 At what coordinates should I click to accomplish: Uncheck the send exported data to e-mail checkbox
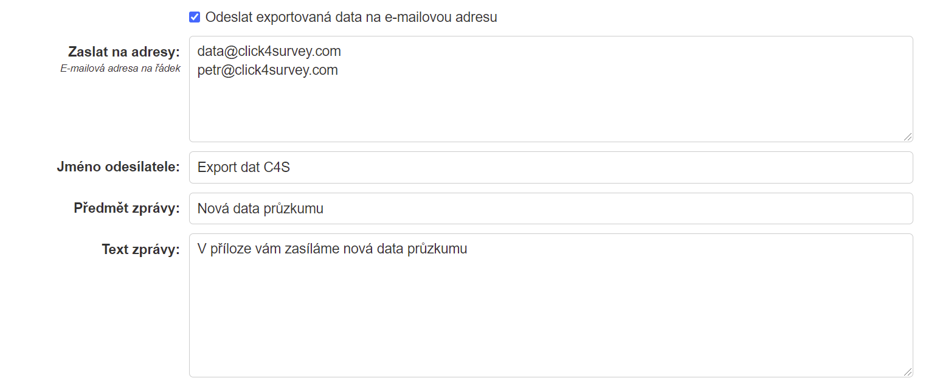[195, 17]
